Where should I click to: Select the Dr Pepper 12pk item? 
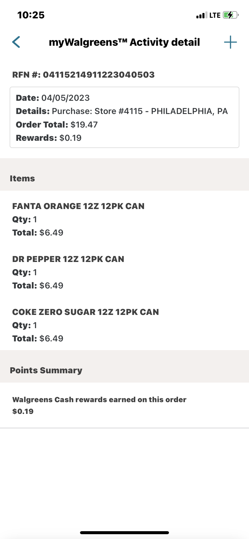(x=68, y=259)
